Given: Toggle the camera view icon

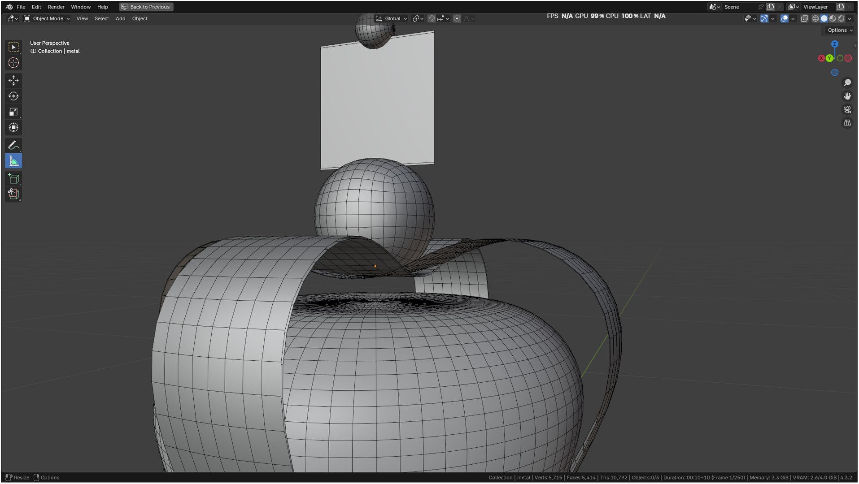Looking at the screenshot, I should pyautogui.click(x=847, y=109).
